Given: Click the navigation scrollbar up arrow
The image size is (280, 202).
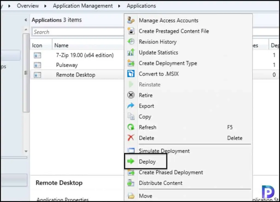Looking at the screenshot, I should tap(26, 30).
